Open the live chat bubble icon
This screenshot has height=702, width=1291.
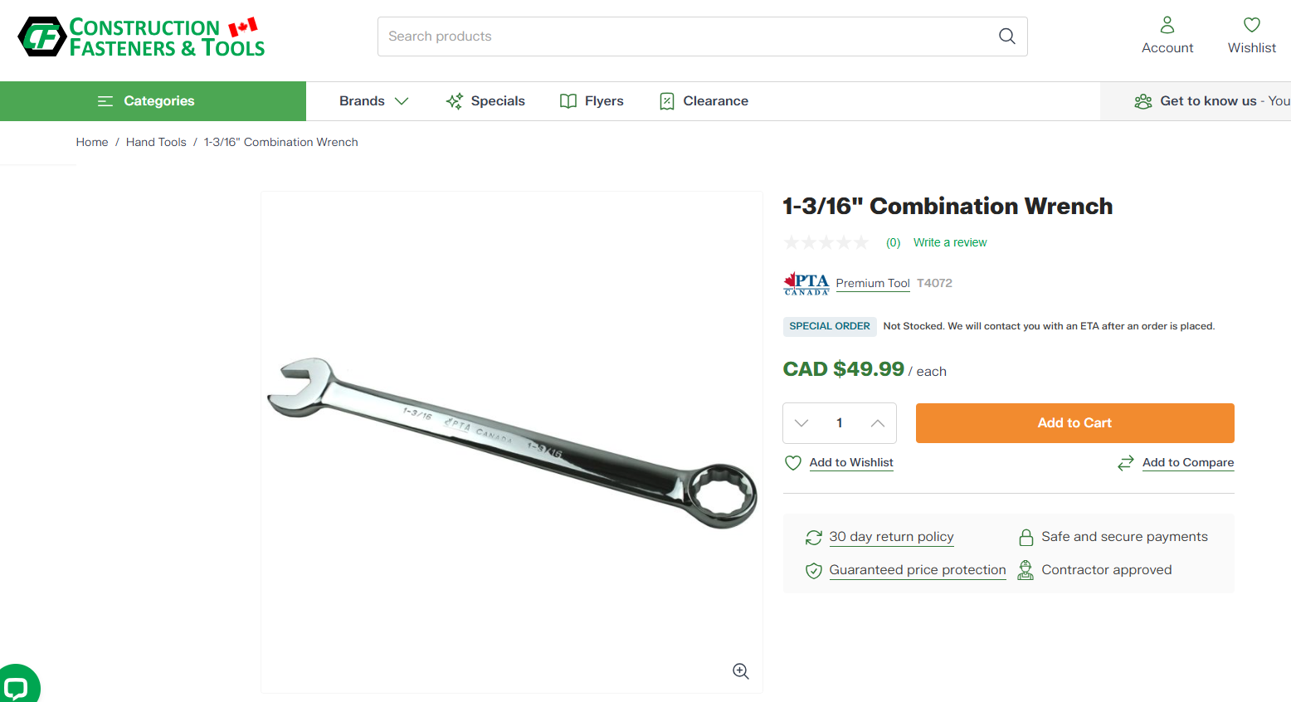[x=16, y=687]
